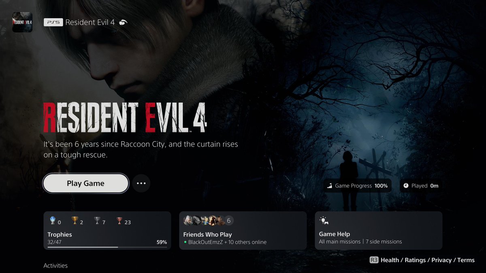Click the Play Game button
Image resolution: width=486 pixels, height=273 pixels.
86,183
